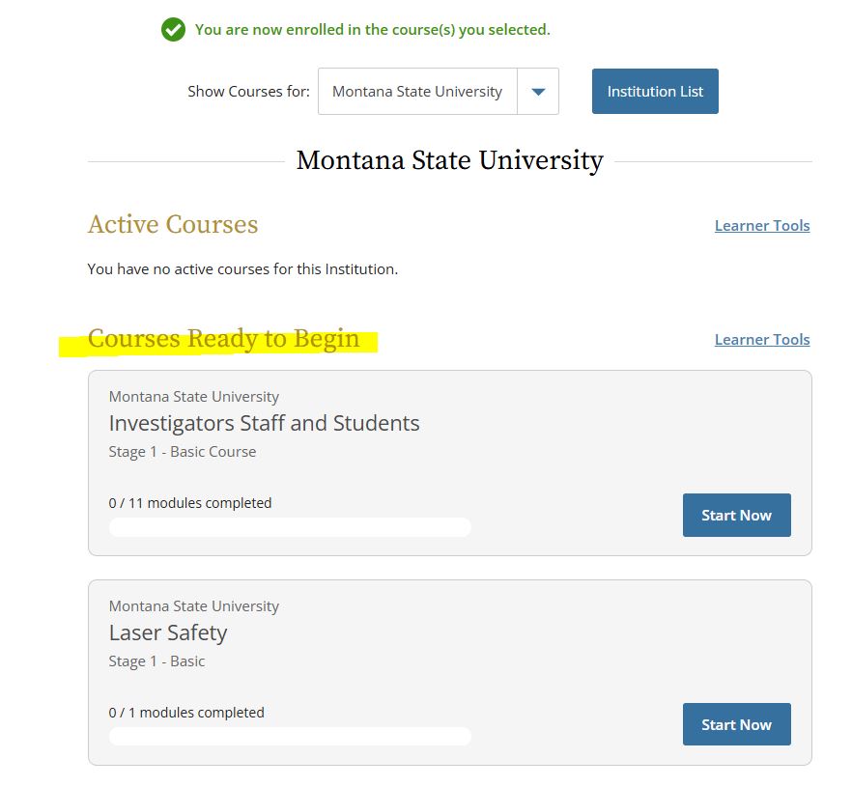Open the Montana State University combo box
This screenshot has width=852, height=787.
tap(417, 92)
